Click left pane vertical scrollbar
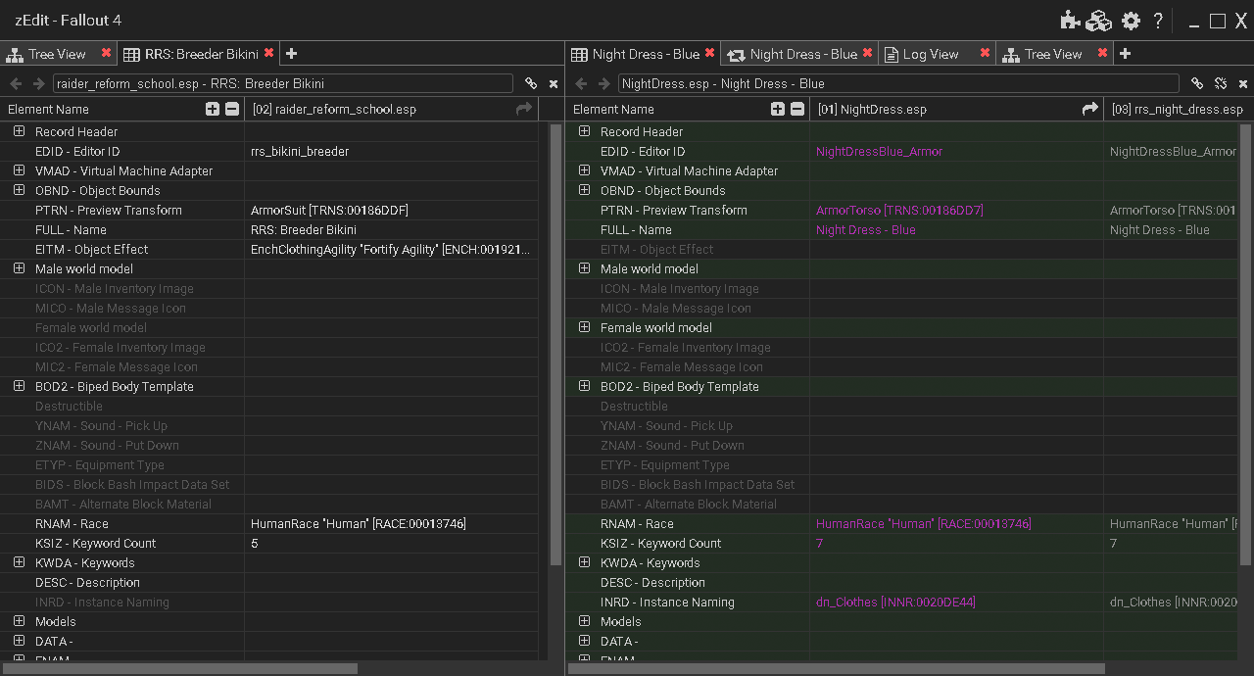Screen dimensions: 1254x676 pyautogui.click(x=555, y=343)
